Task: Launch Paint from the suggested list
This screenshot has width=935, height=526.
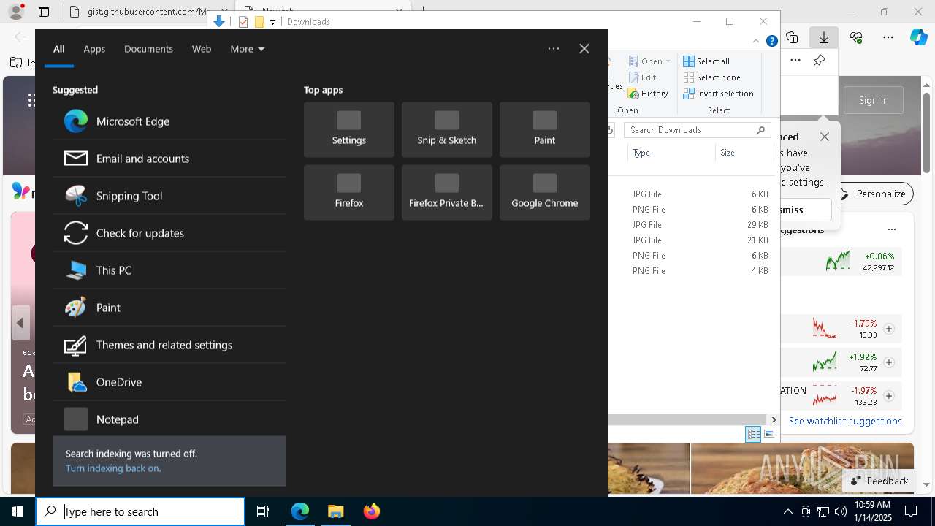Action: [169, 308]
